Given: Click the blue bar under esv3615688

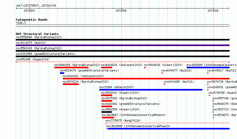Looking at the screenshot, I should [x=168, y=129].
